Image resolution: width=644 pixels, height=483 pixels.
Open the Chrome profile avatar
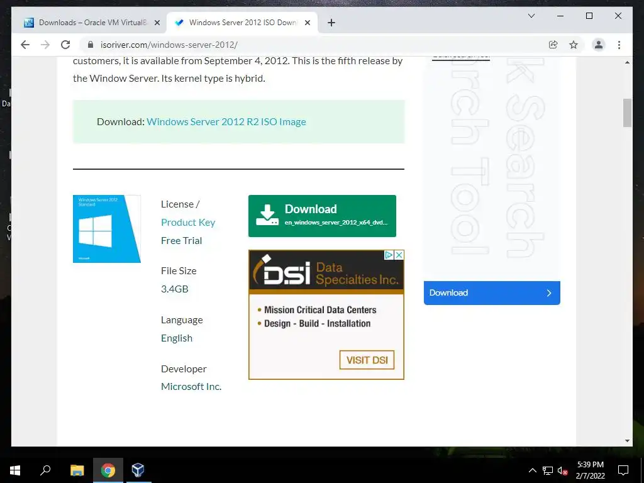tap(599, 45)
